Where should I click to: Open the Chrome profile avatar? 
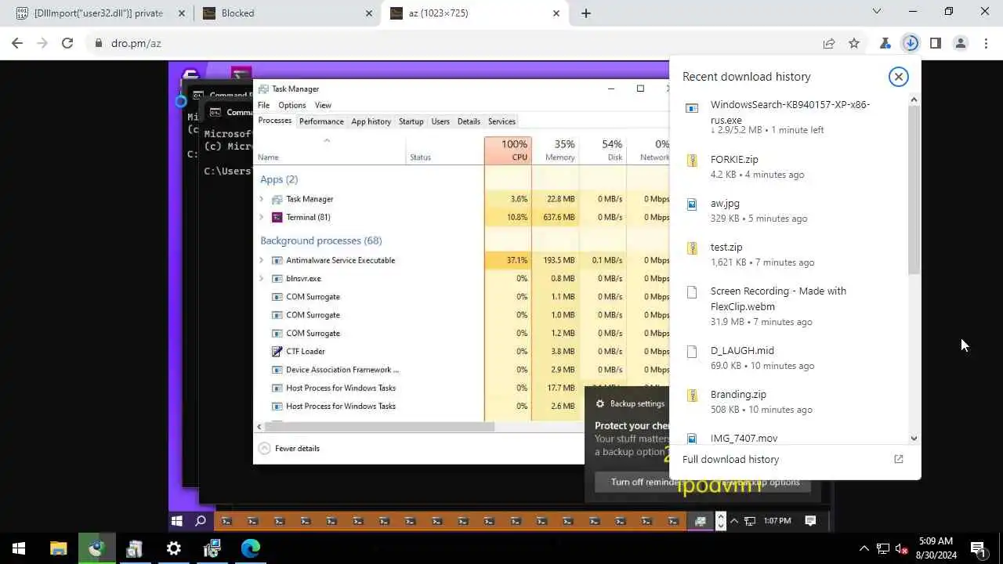[961, 44]
